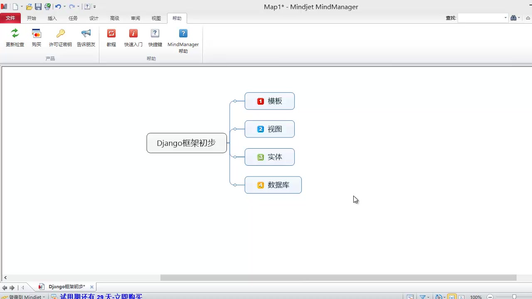This screenshot has height=299, width=532.
Task: Expand the Redo history dropdown arrow
Action: click(78, 7)
